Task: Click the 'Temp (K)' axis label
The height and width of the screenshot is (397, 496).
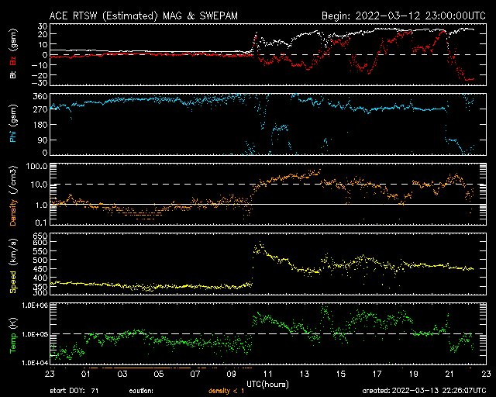Action: pyautogui.click(x=13, y=335)
